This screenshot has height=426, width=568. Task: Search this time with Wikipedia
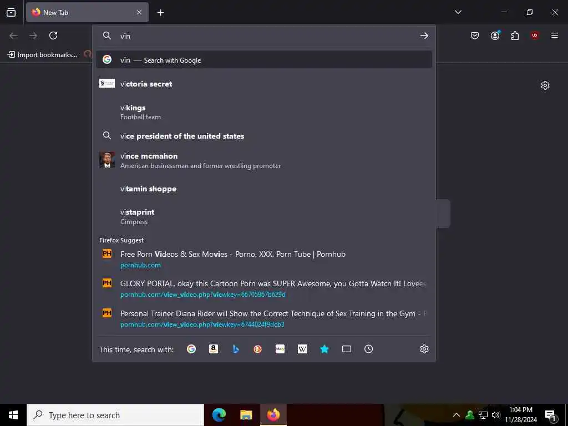point(302,349)
